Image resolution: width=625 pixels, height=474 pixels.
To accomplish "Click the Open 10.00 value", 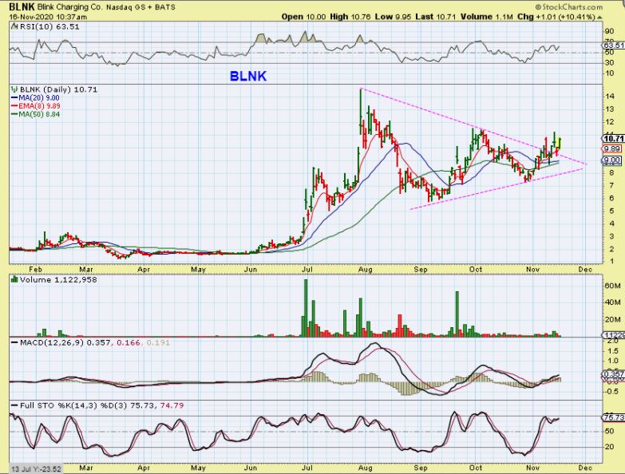I will (303, 17).
